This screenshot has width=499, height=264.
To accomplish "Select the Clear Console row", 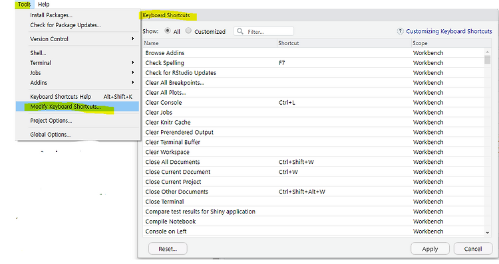I will tap(313, 103).
